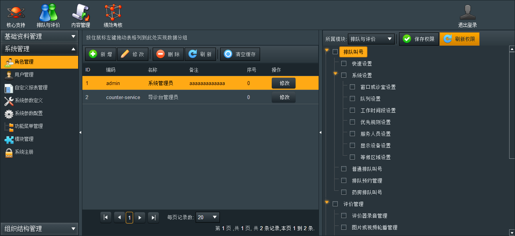Click the 退出登录 user icon
The image size is (515, 236).
pyautogui.click(x=467, y=12)
